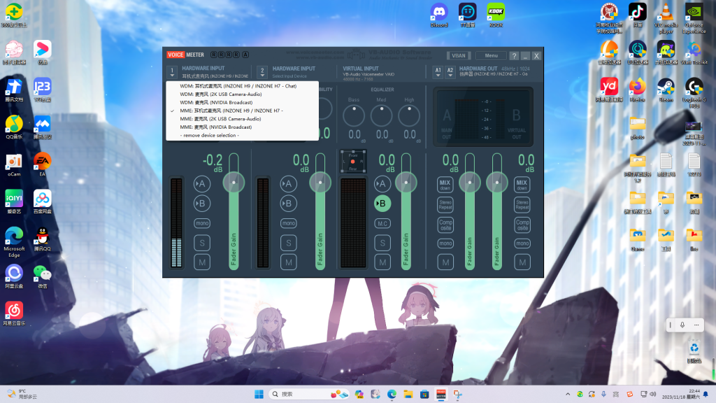Image resolution: width=716 pixels, height=403 pixels.
Task: Open Hardware Input 2 device selector
Action: [262, 72]
